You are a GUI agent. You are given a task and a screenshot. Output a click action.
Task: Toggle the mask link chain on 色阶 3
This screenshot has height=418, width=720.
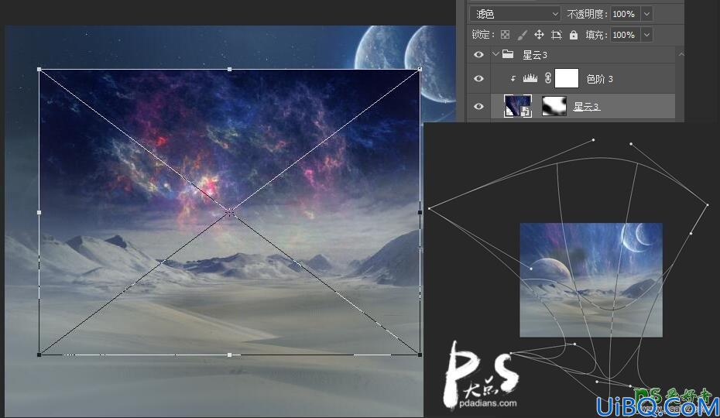pyautogui.click(x=547, y=78)
